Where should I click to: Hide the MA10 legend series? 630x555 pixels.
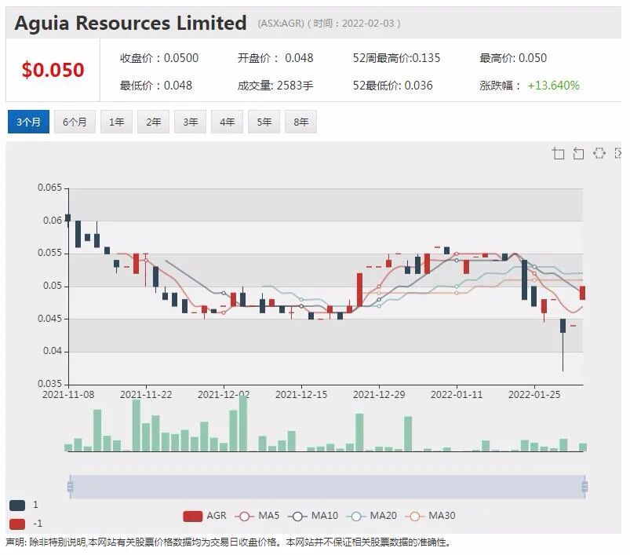313,516
